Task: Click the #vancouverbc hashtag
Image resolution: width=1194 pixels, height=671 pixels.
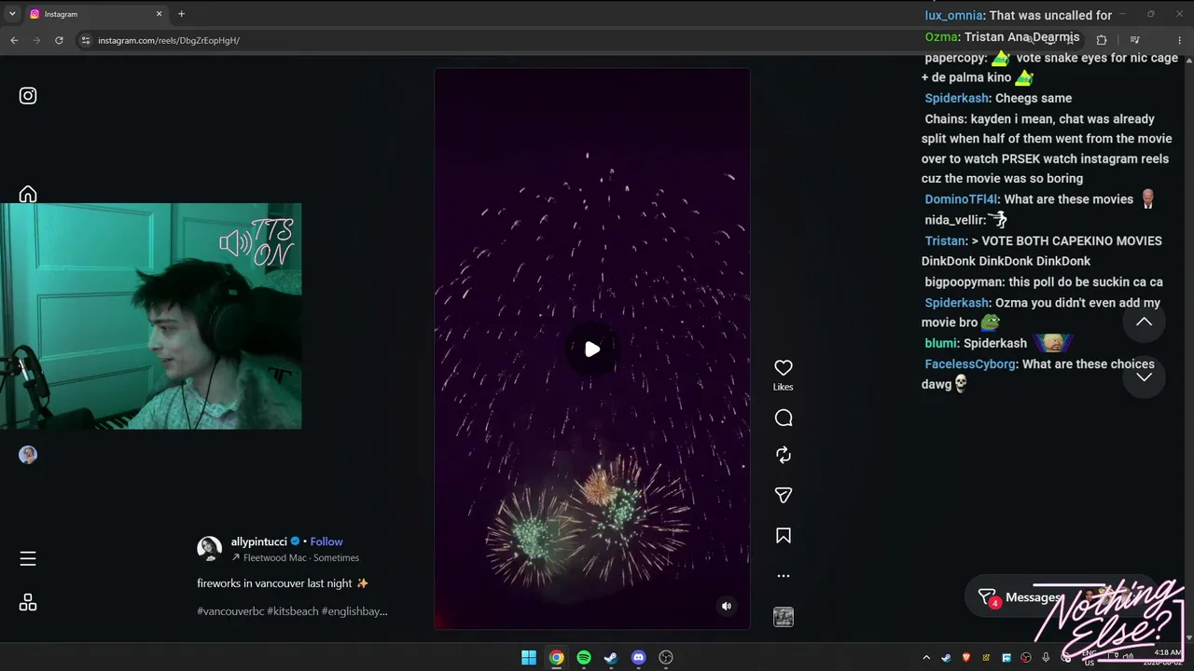Action: pos(230,611)
